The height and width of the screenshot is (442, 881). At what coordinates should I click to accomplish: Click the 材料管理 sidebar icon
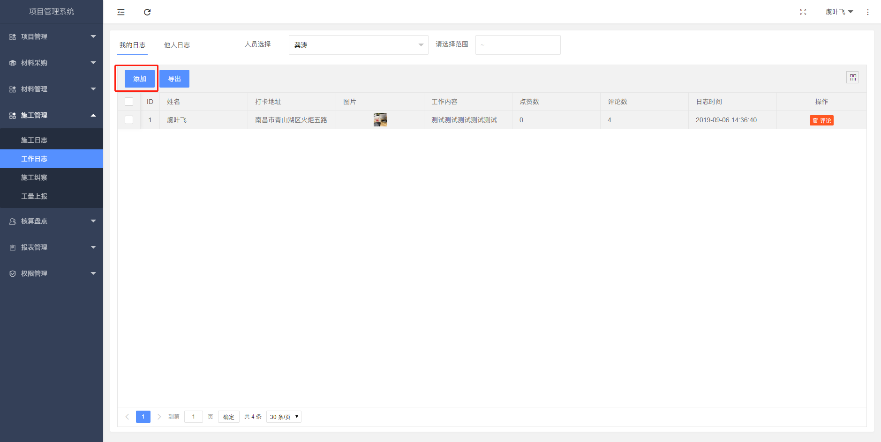pos(13,89)
